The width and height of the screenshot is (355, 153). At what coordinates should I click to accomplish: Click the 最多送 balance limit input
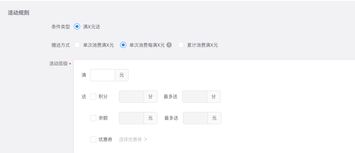(x=195, y=118)
